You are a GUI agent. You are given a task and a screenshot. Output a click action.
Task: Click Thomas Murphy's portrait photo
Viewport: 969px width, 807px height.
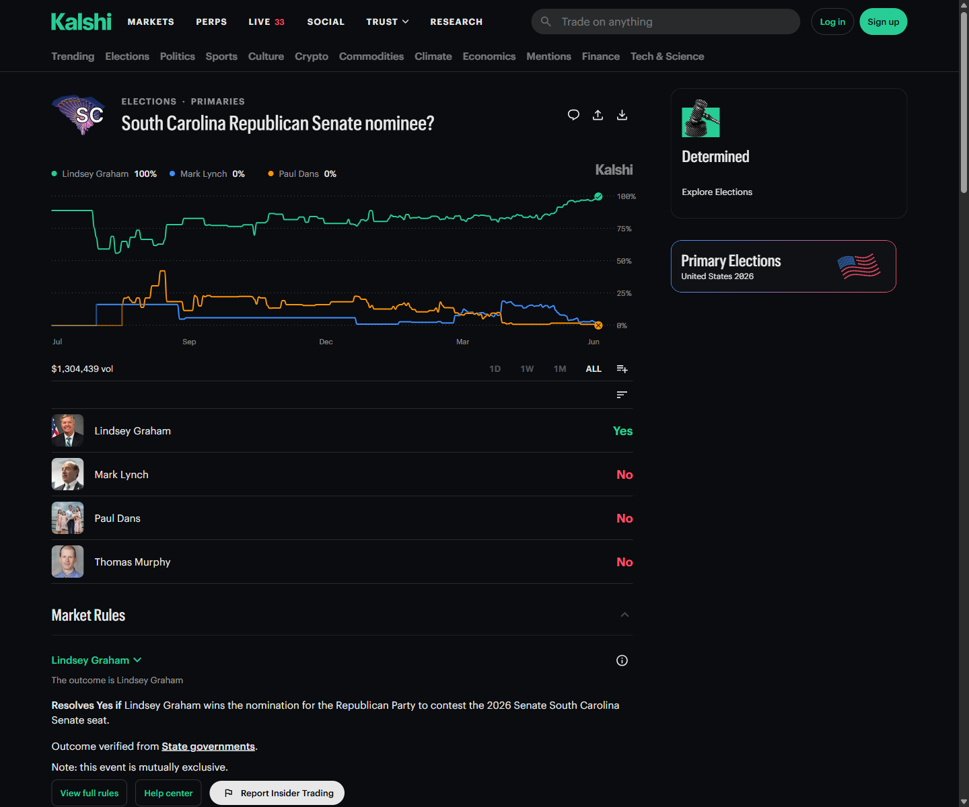(67, 562)
